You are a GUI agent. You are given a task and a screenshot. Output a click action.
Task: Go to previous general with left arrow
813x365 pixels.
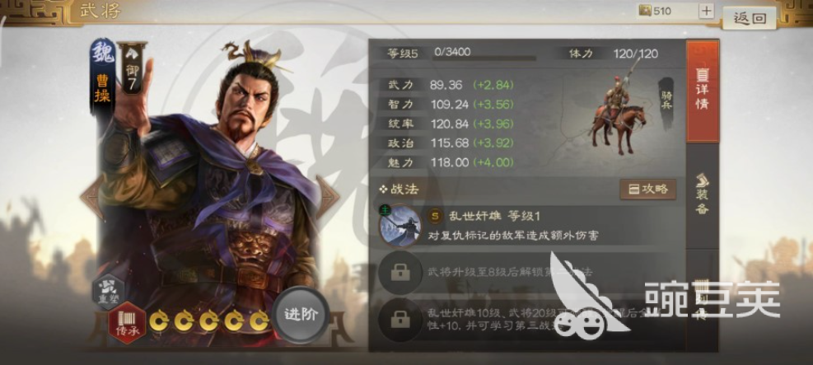[89, 198]
